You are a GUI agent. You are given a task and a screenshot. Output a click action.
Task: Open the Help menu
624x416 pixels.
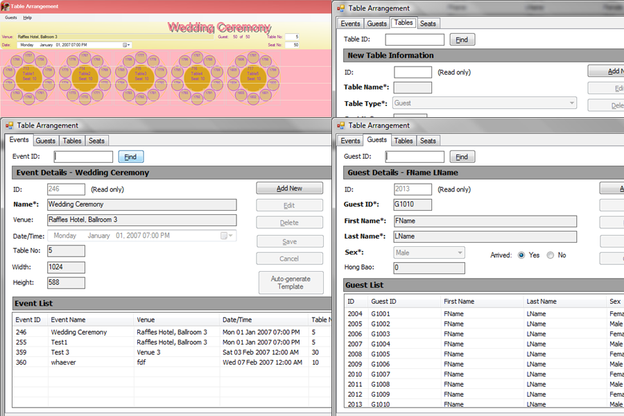pyautogui.click(x=27, y=17)
